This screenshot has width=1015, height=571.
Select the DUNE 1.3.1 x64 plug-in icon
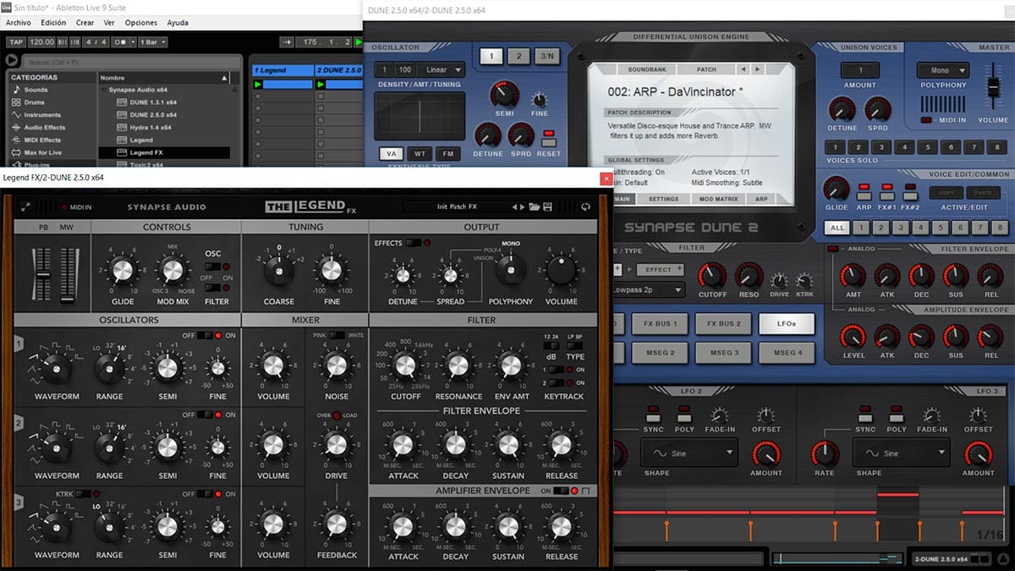(x=122, y=102)
